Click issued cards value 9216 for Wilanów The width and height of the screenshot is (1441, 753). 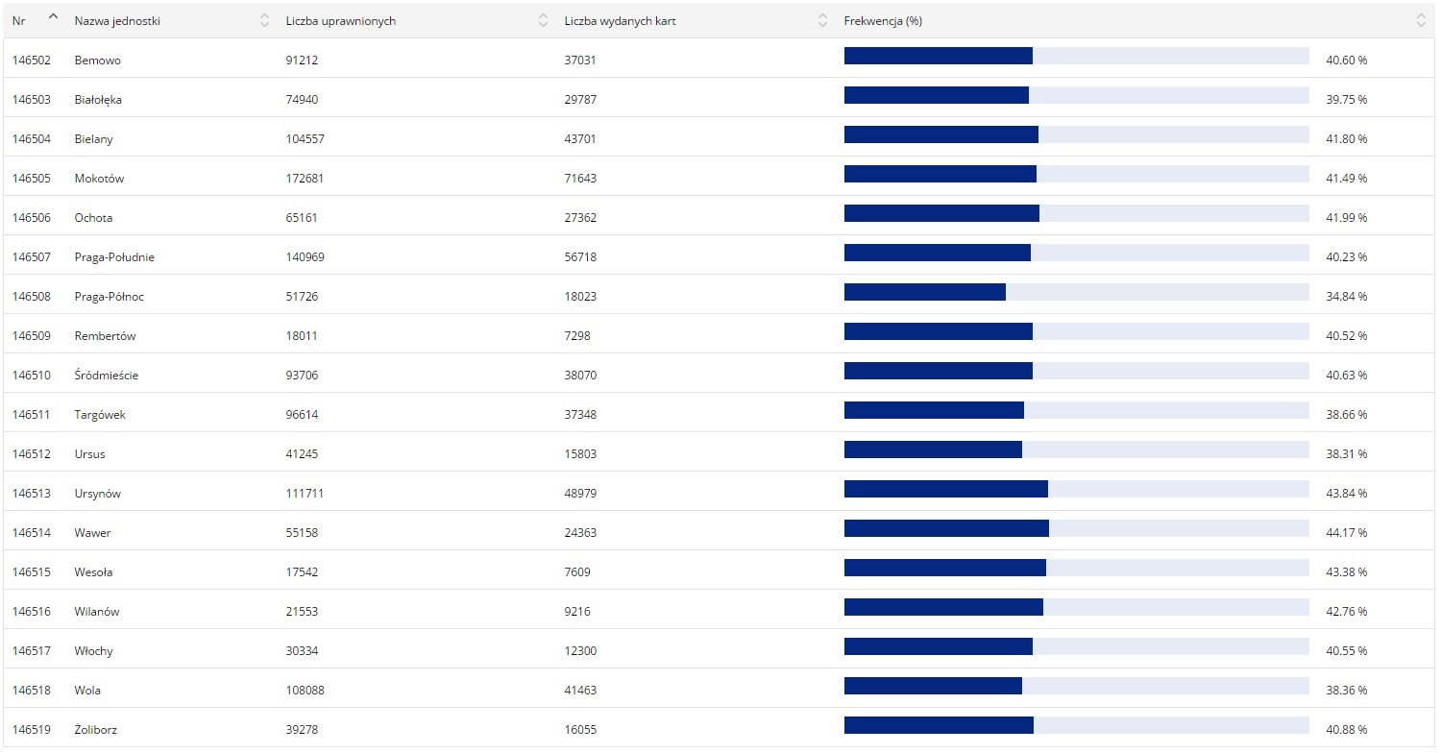pyautogui.click(x=577, y=612)
